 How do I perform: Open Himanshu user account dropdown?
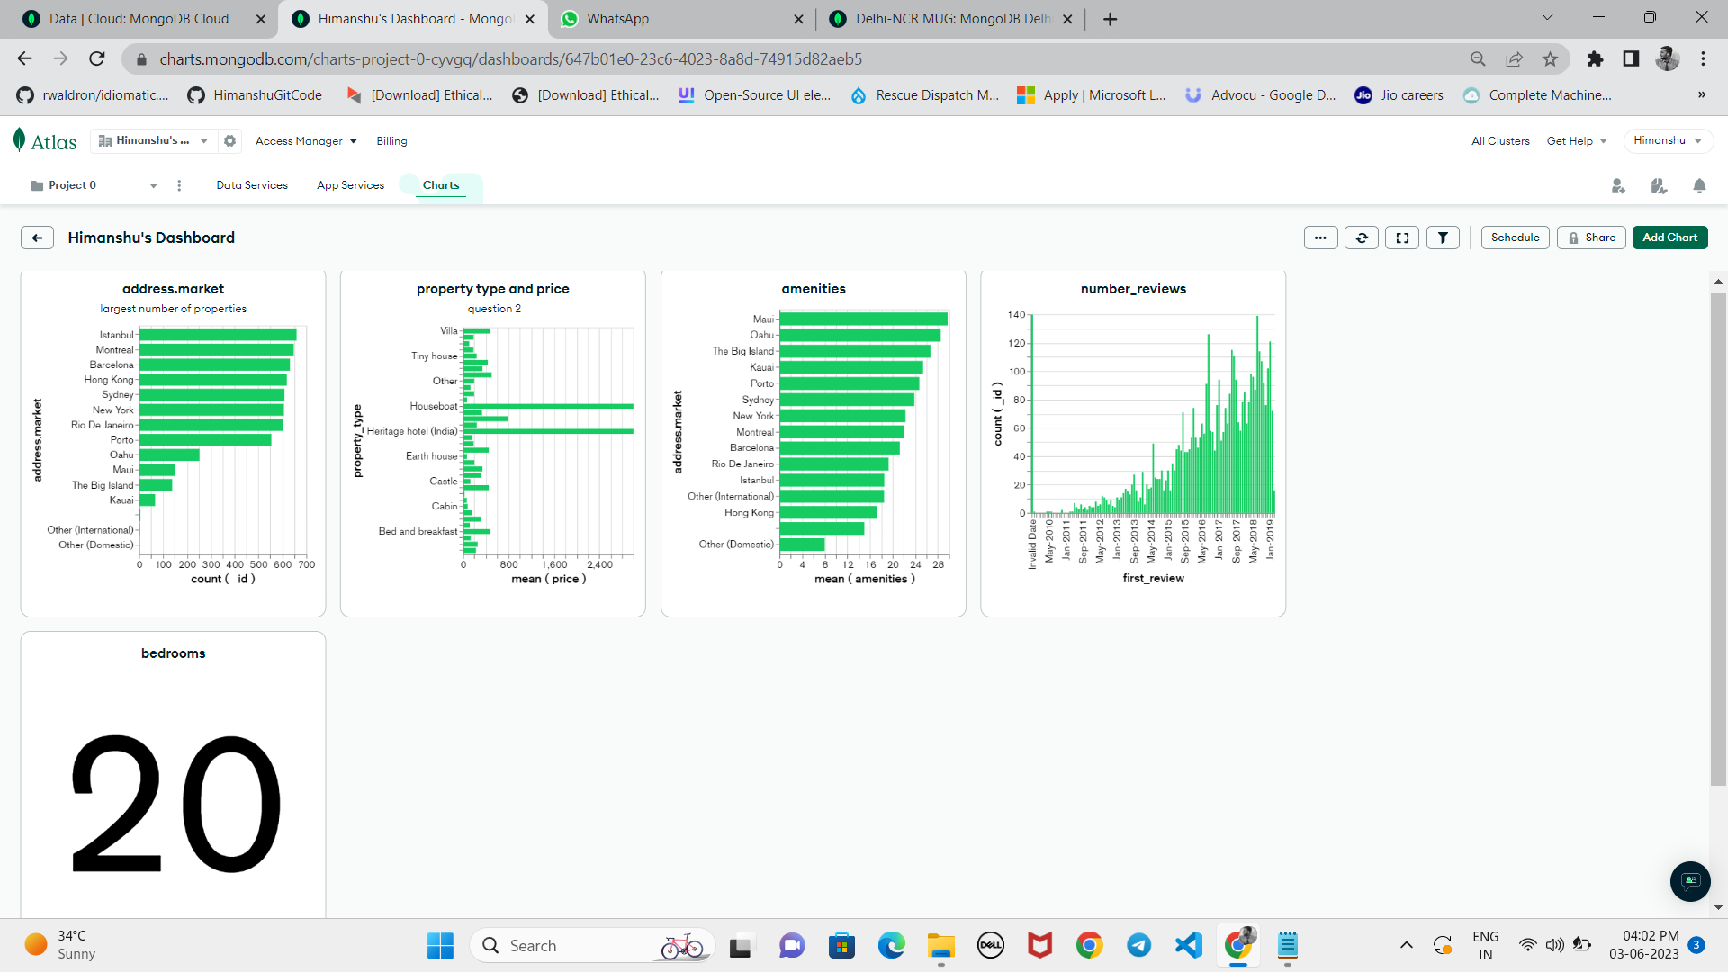[1668, 141]
